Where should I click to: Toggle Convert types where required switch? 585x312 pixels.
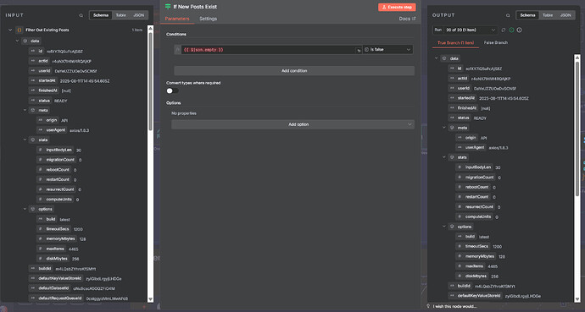point(172,90)
